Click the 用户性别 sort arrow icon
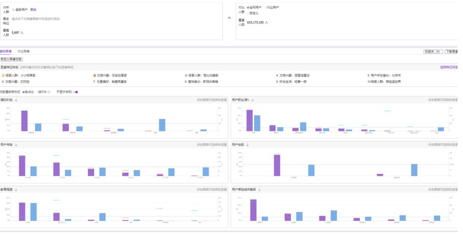463x235 pixels. click(x=248, y=145)
